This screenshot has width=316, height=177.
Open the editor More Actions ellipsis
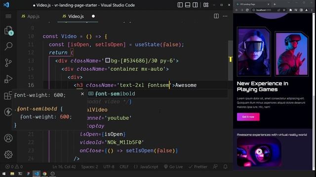[225, 16]
